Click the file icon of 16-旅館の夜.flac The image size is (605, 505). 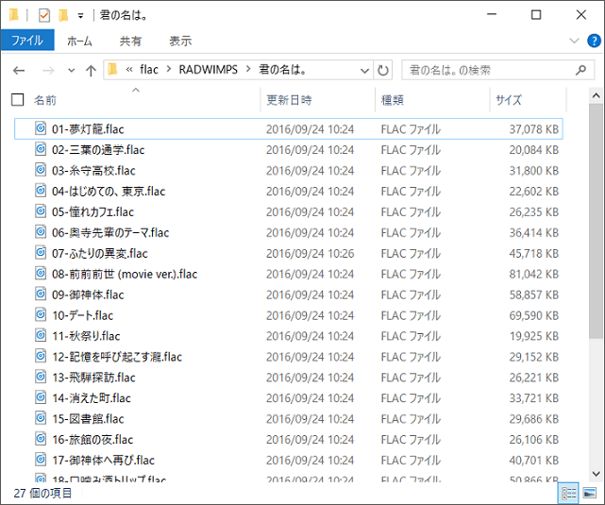pyautogui.click(x=41, y=439)
